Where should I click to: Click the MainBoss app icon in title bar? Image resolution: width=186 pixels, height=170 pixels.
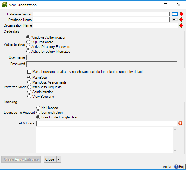(5, 5)
